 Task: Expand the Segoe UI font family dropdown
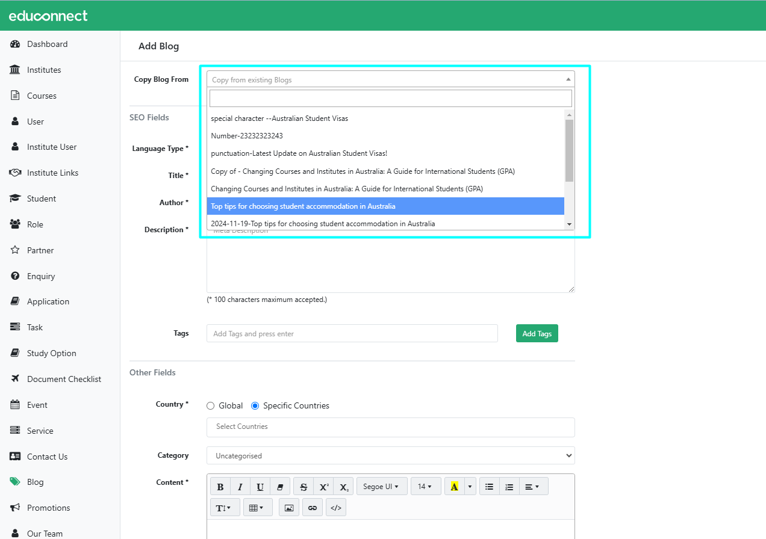[382, 487]
